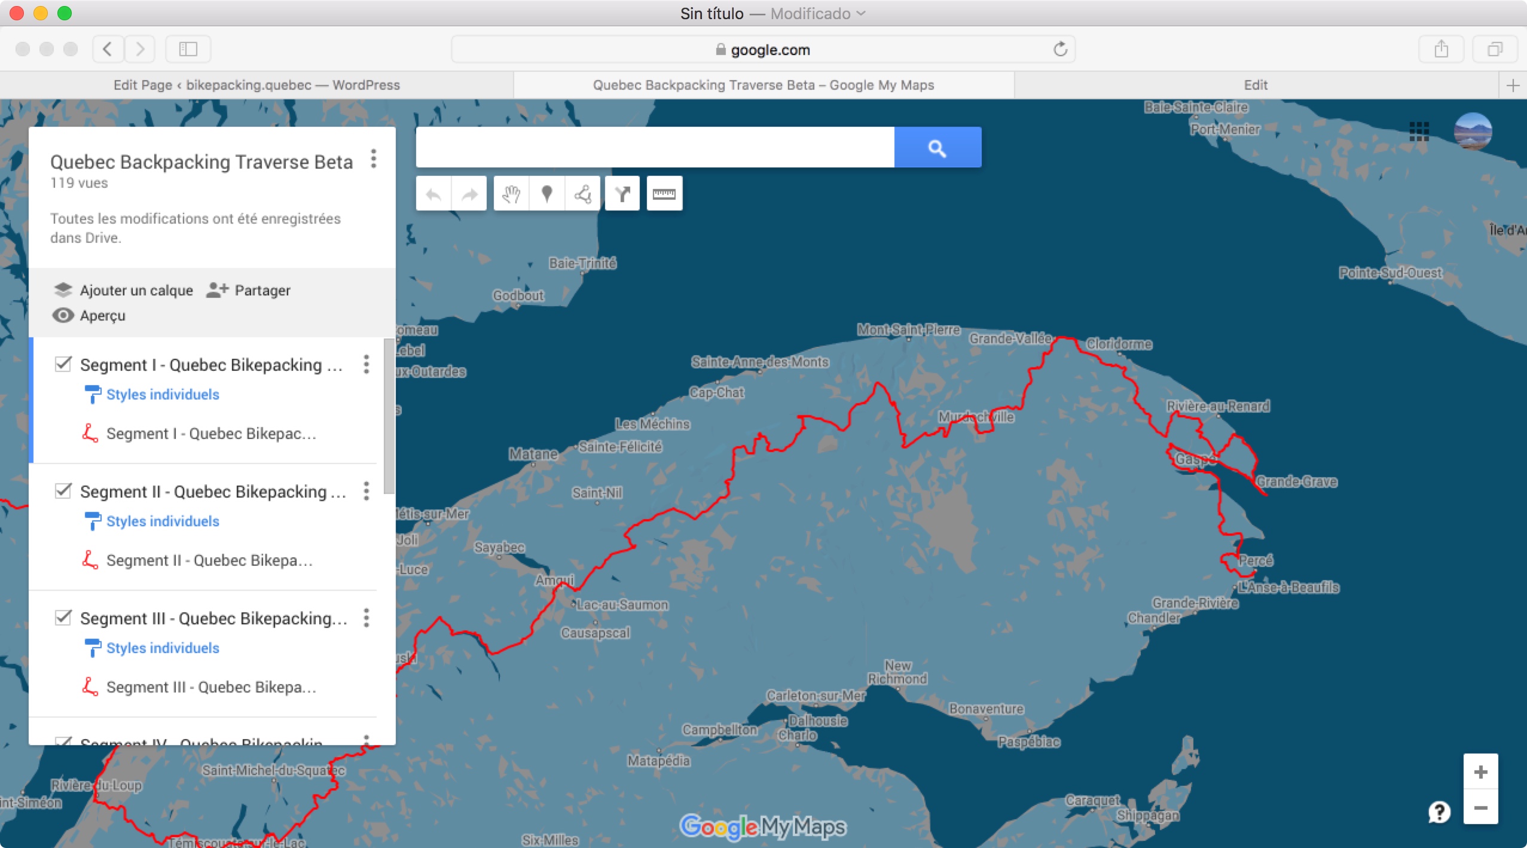Open Styles individuels for Segment II
This screenshot has width=1527, height=848.
click(x=163, y=521)
